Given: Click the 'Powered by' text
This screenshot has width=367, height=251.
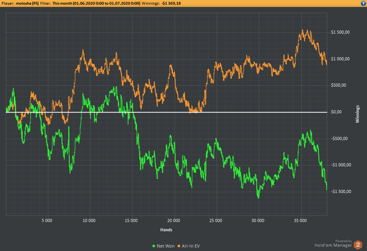Looking at the screenshot, I should pyautogui.click(x=343, y=241).
